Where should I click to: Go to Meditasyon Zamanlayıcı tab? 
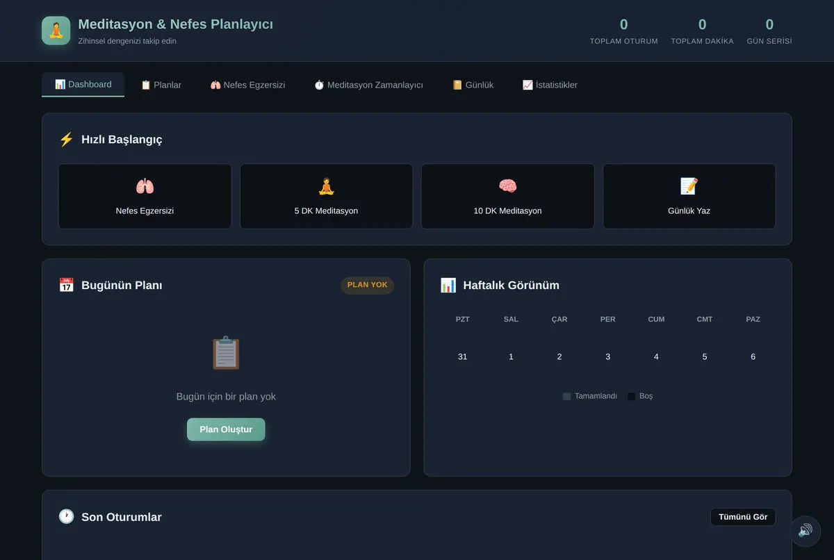pyautogui.click(x=368, y=85)
